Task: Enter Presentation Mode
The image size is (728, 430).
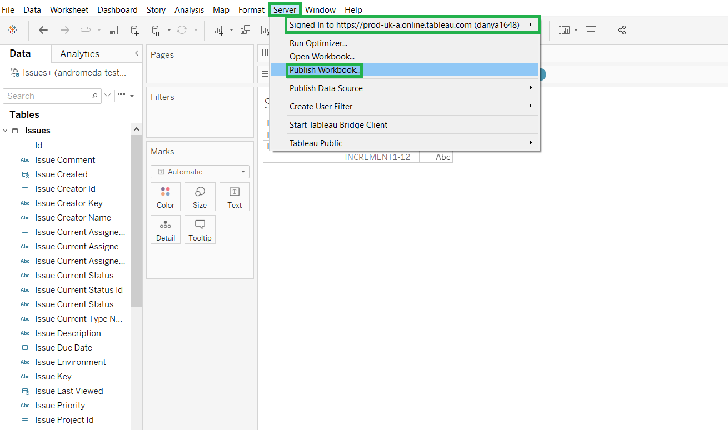Action: (x=591, y=30)
